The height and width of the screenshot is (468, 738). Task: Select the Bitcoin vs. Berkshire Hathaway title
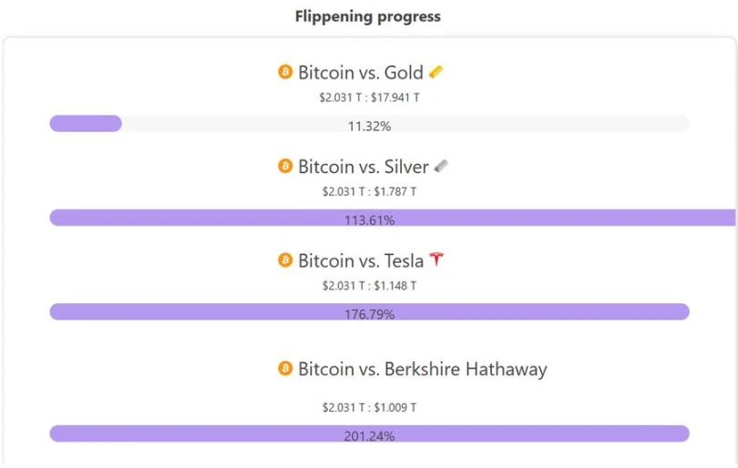[422, 370]
